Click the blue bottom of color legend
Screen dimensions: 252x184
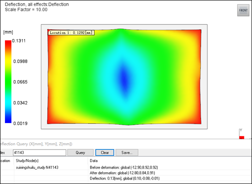point(8,120)
